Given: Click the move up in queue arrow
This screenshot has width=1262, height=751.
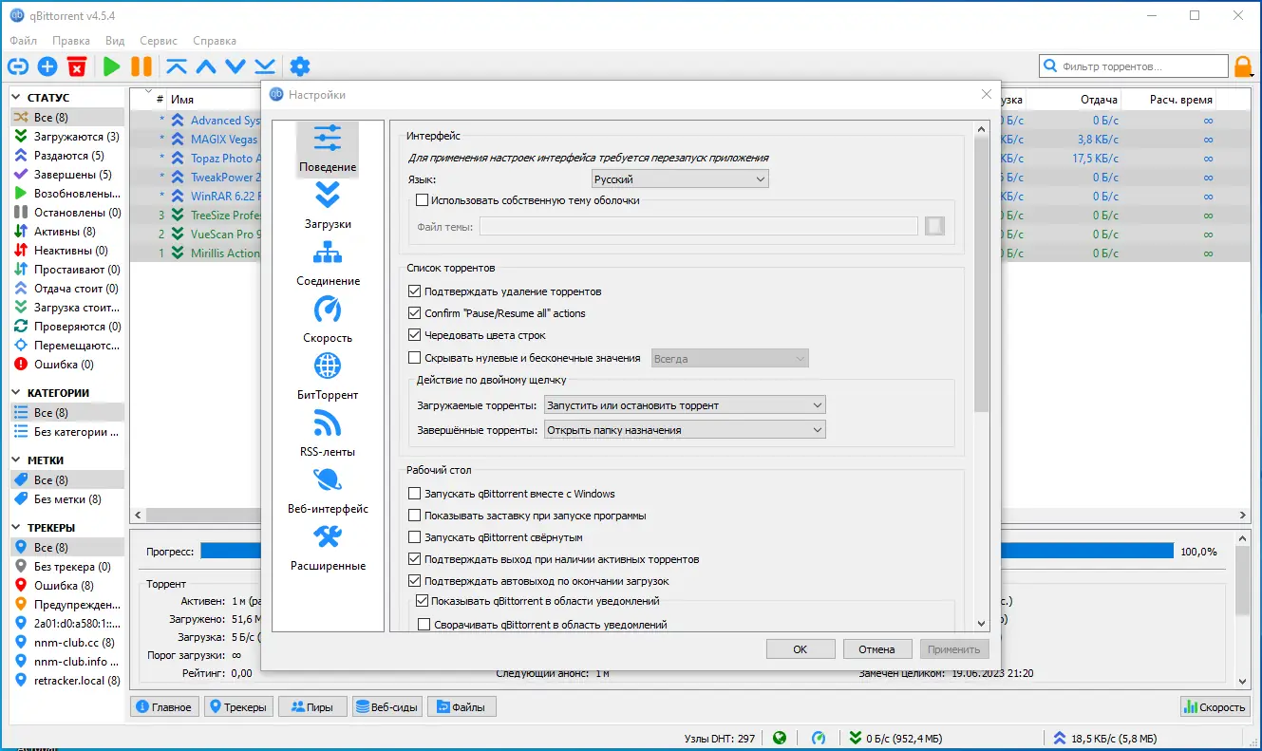Looking at the screenshot, I should coord(206,66).
